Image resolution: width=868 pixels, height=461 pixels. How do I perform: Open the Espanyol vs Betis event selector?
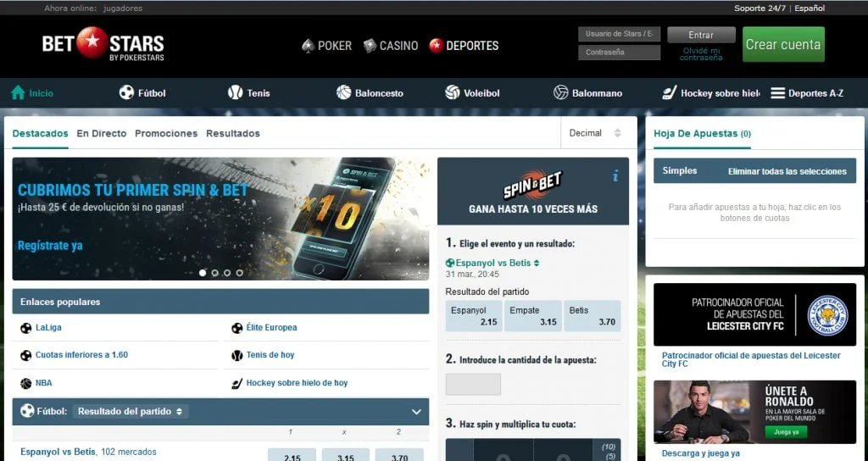click(492, 263)
